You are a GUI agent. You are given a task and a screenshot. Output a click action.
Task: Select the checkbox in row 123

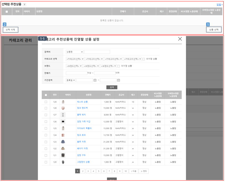click(46, 142)
